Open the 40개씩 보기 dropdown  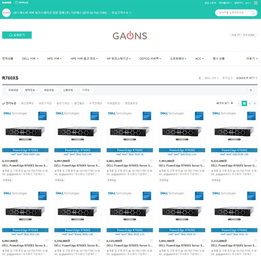224,103
